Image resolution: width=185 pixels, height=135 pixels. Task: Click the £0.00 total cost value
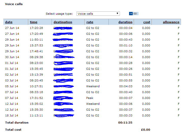tap(146, 130)
